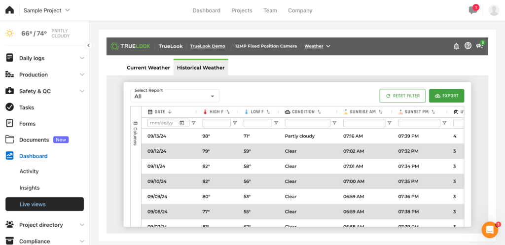The width and height of the screenshot is (505, 245).
Task: Open the Insights sidebar link
Action: click(x=29, y=188)
